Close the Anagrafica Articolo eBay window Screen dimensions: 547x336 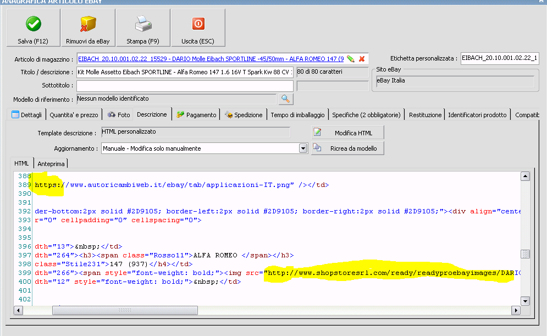click(x=541, y=2)
